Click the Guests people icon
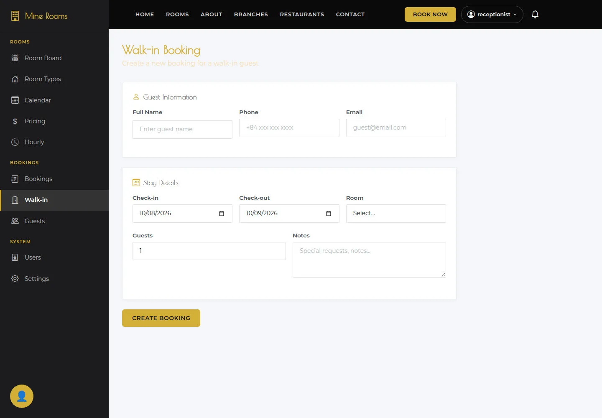 [15, 221]
